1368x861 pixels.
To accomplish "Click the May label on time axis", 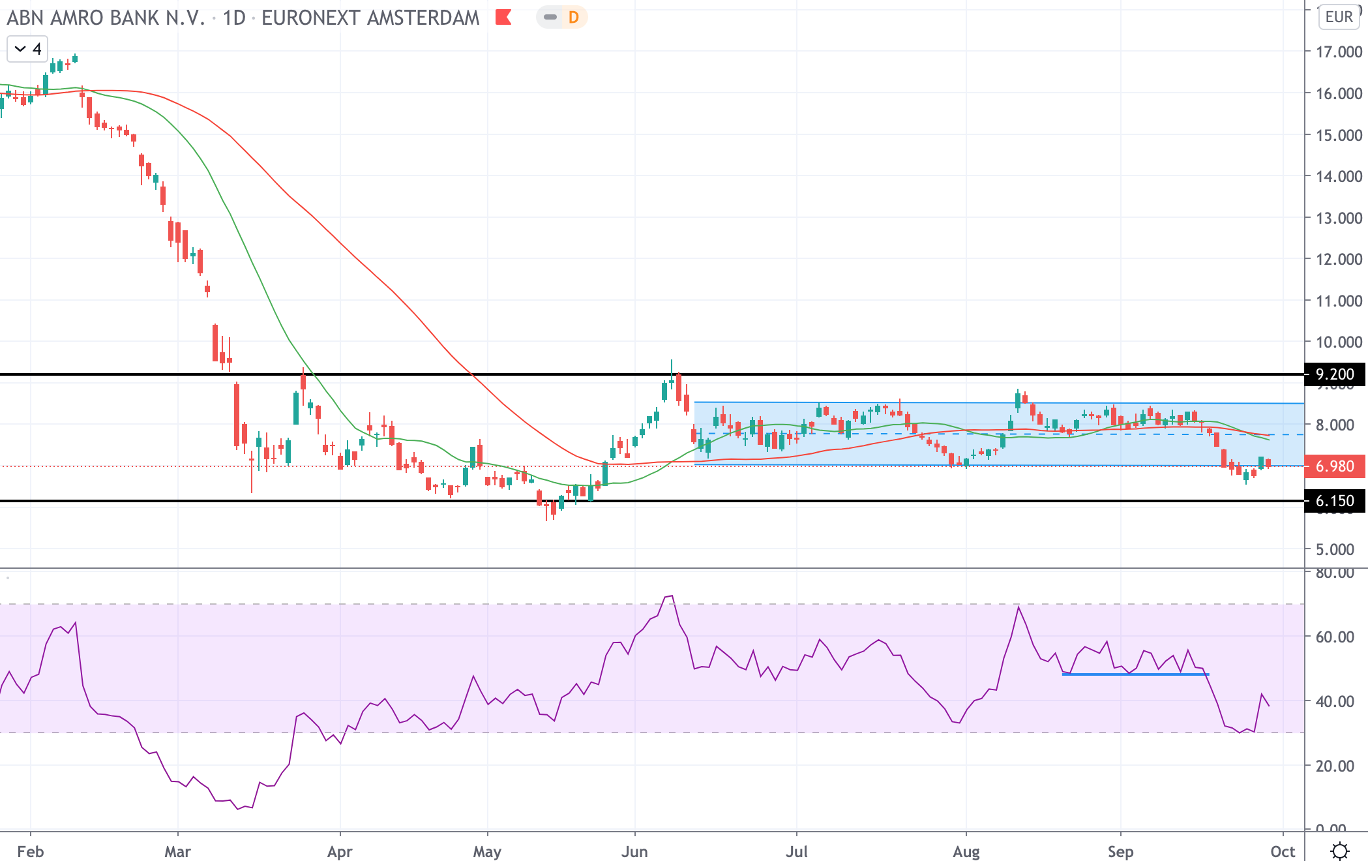I will 487,851.
